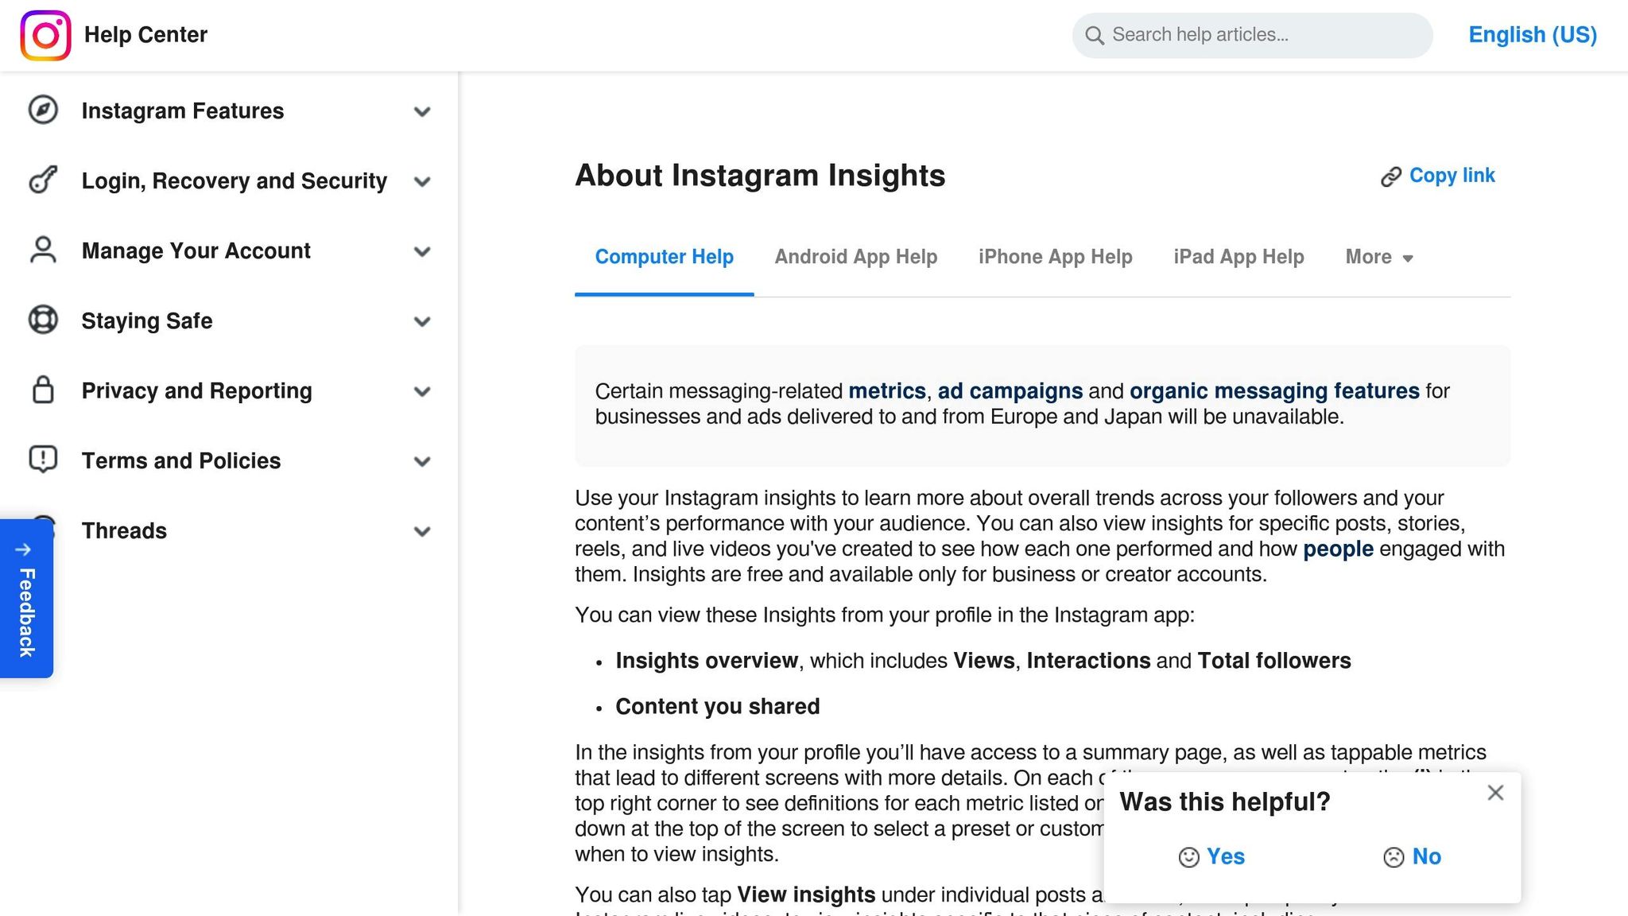Image resolution: width=1628 pixels, height=916 pixels.
Task: Click the lock icon for Privacy and Reporting
Action: (x=42, y=390)
